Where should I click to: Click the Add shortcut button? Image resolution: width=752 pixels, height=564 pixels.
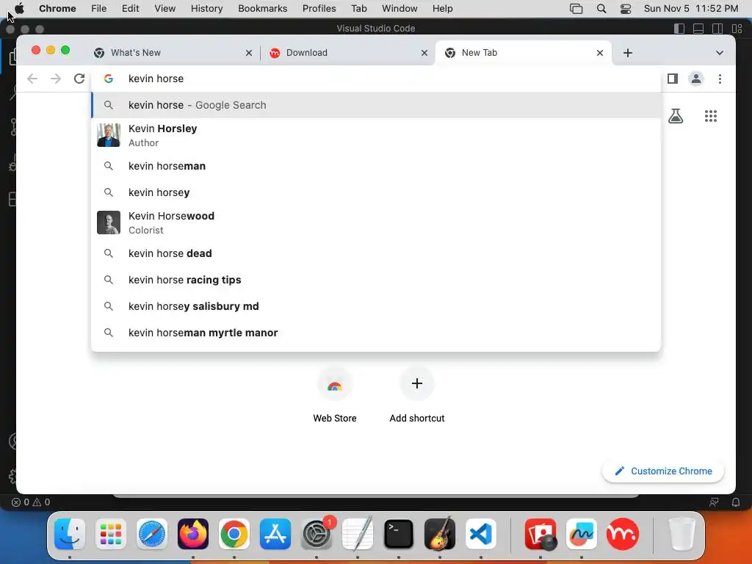pyautogui.click(x=417, y=395)
